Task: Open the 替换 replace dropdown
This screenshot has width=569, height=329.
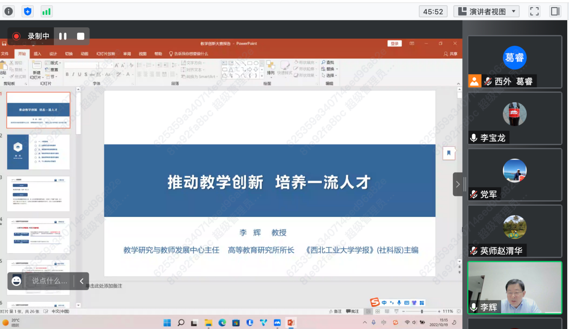Action: point(329,69)
